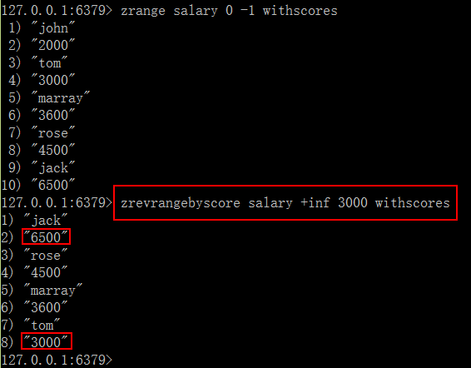Select the "jack" result numbered 1 in the second list

pos(46,220)
